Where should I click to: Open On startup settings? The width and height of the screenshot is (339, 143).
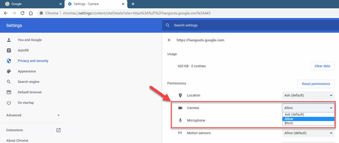(26, 103)
